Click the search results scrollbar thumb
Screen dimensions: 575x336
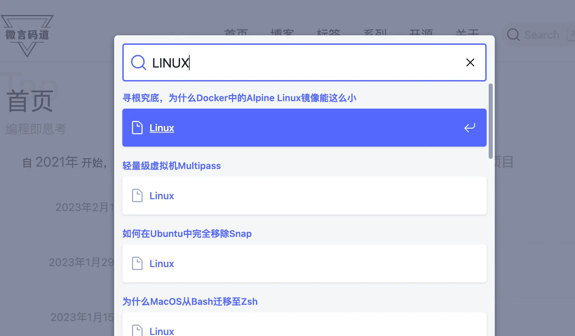point(490,121)
